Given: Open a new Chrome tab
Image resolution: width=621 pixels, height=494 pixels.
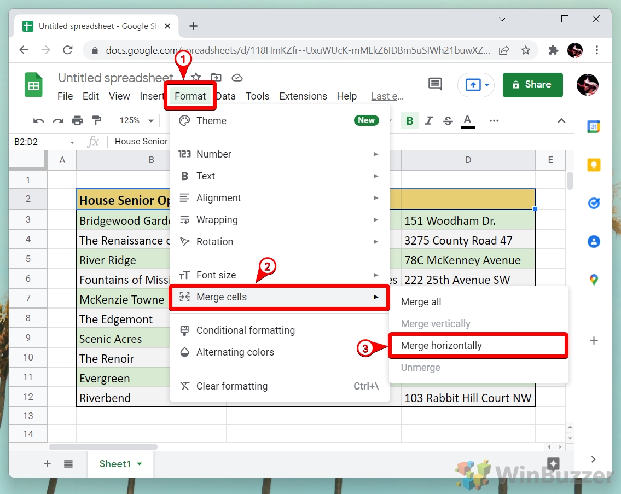Looking at the screenshot, I should pyautogui.click(x=193, y=26).
